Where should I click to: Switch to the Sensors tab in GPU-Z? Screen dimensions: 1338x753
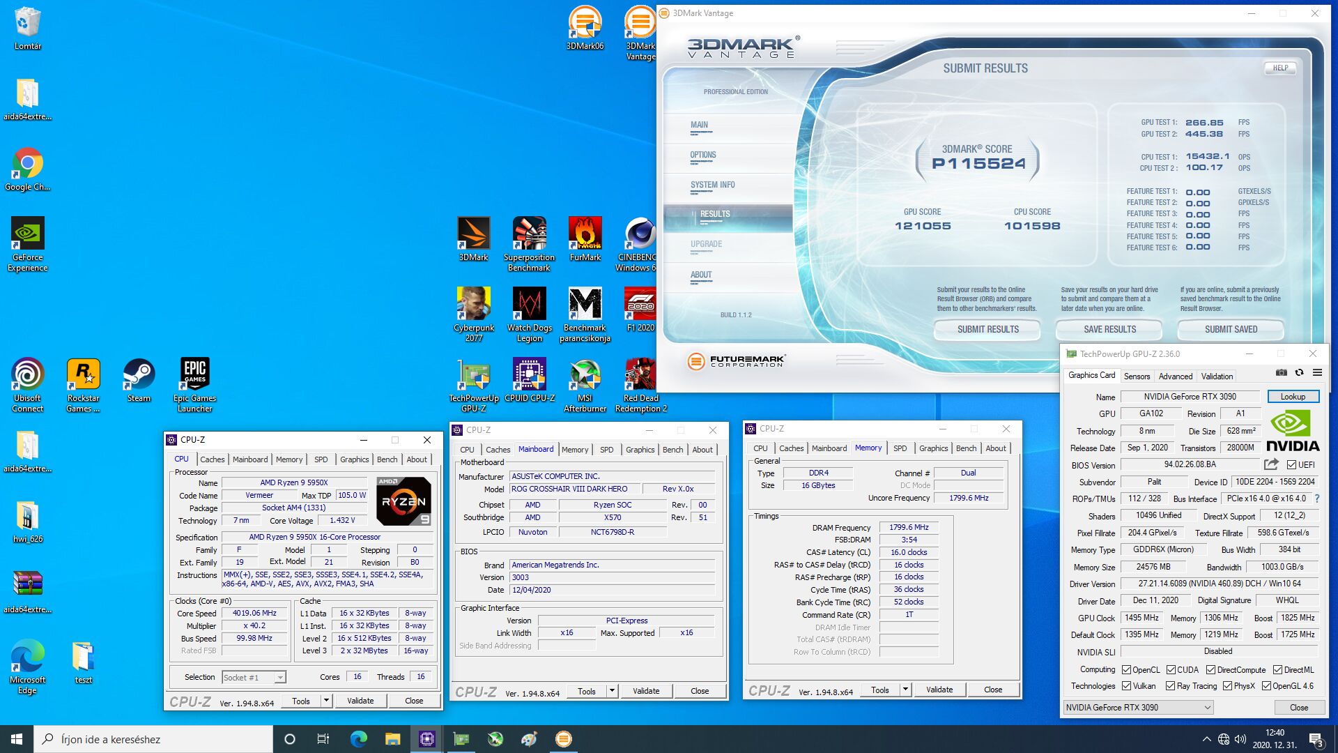(1137, 376)
